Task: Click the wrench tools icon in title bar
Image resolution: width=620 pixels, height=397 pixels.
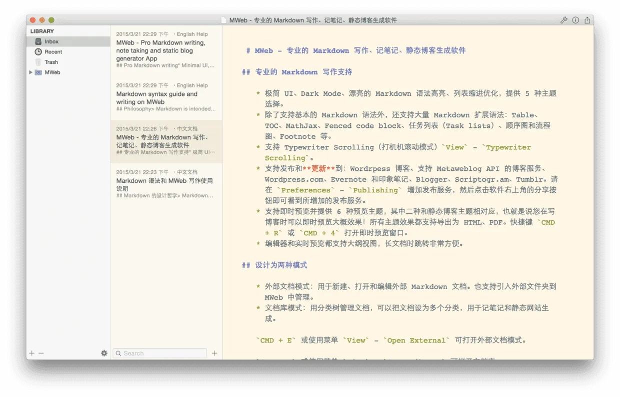Action: click(x=563, y=20)
